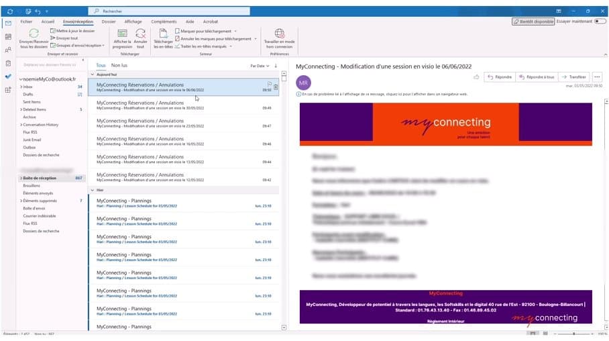Collapse the Hier group
The height and width of the screenshot is (341, 609).
(x=93, y=190)
